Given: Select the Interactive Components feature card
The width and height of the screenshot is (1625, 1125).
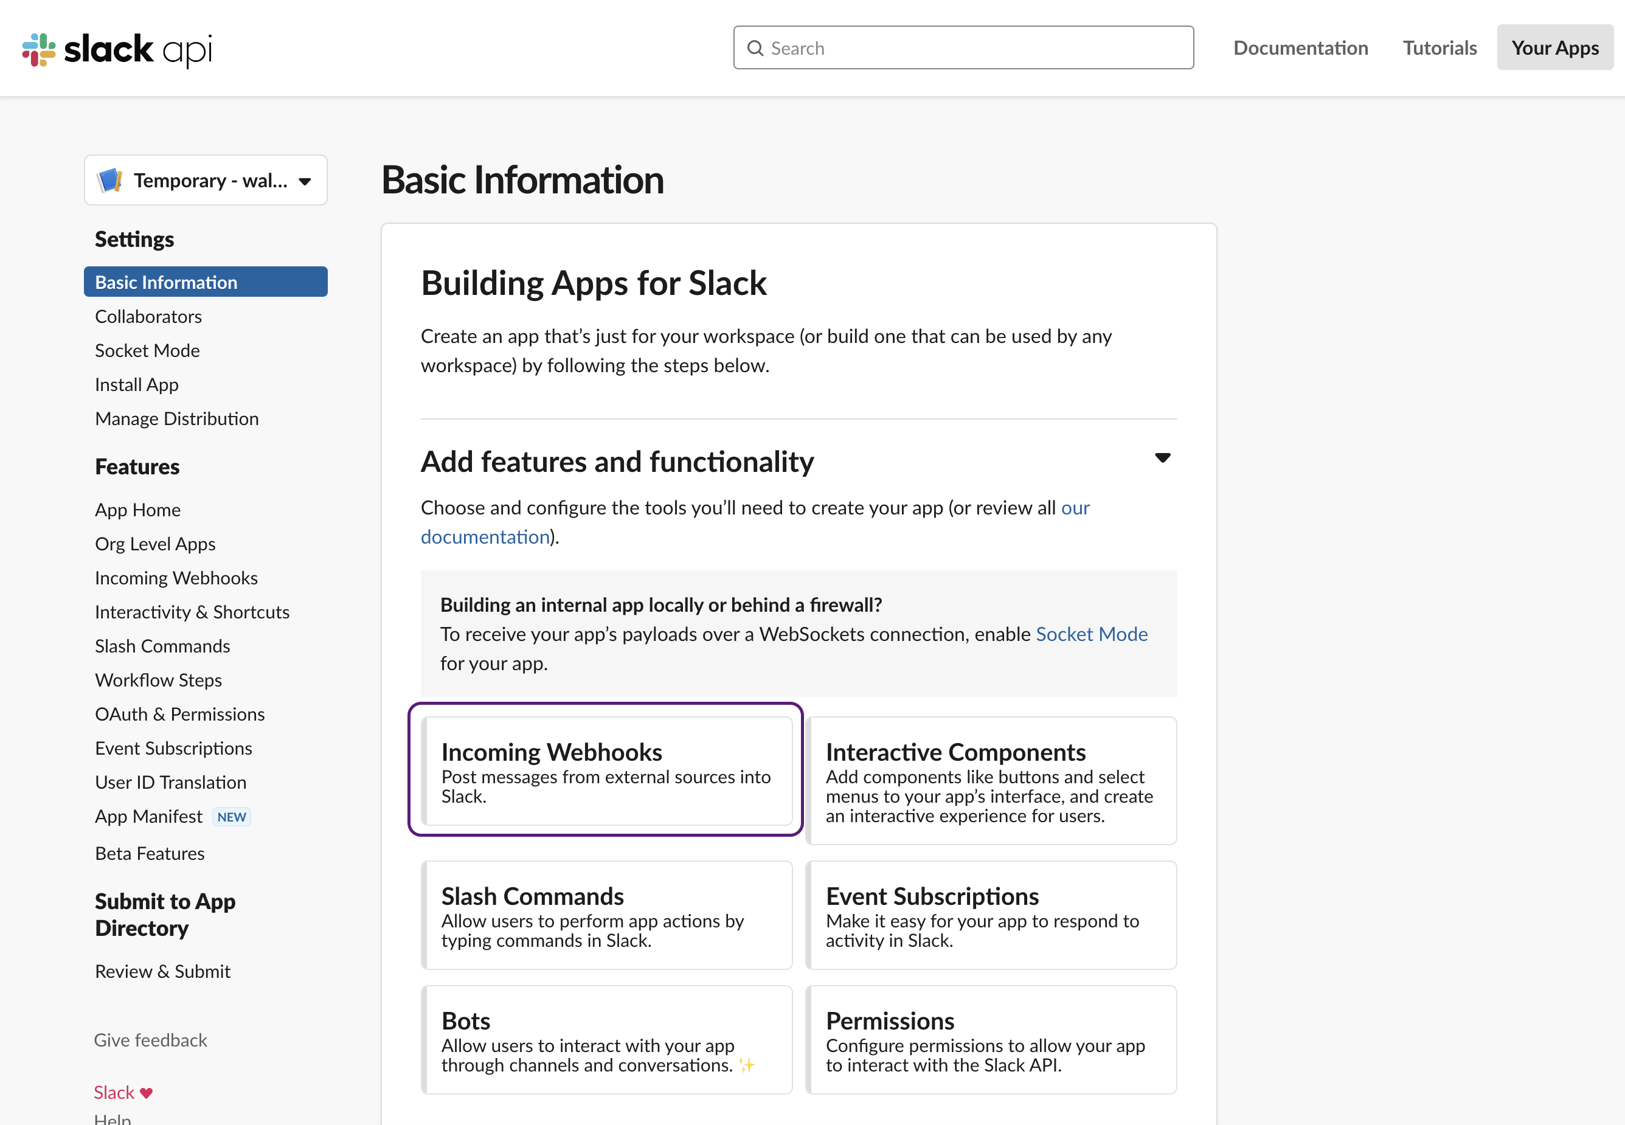Looking at the screenshot, I should tap(991, 781).
